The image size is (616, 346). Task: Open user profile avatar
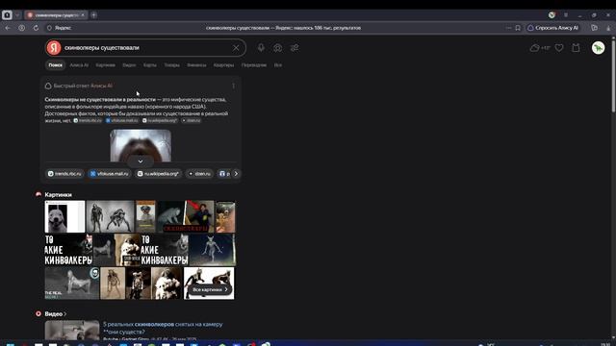598,48
